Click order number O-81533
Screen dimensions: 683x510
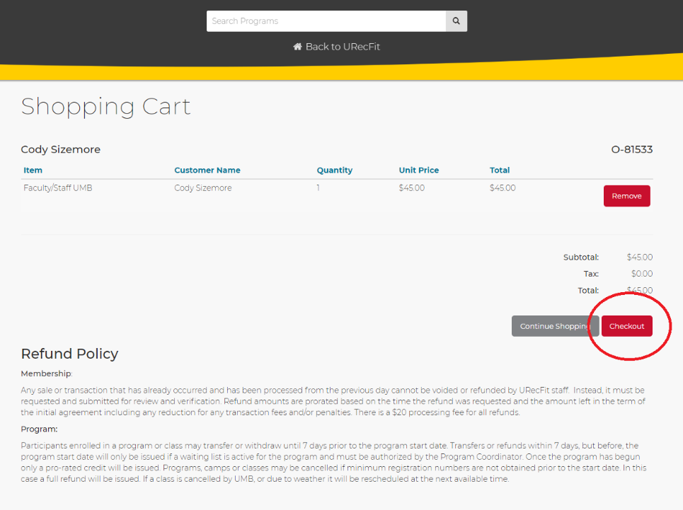pos(631,150)
